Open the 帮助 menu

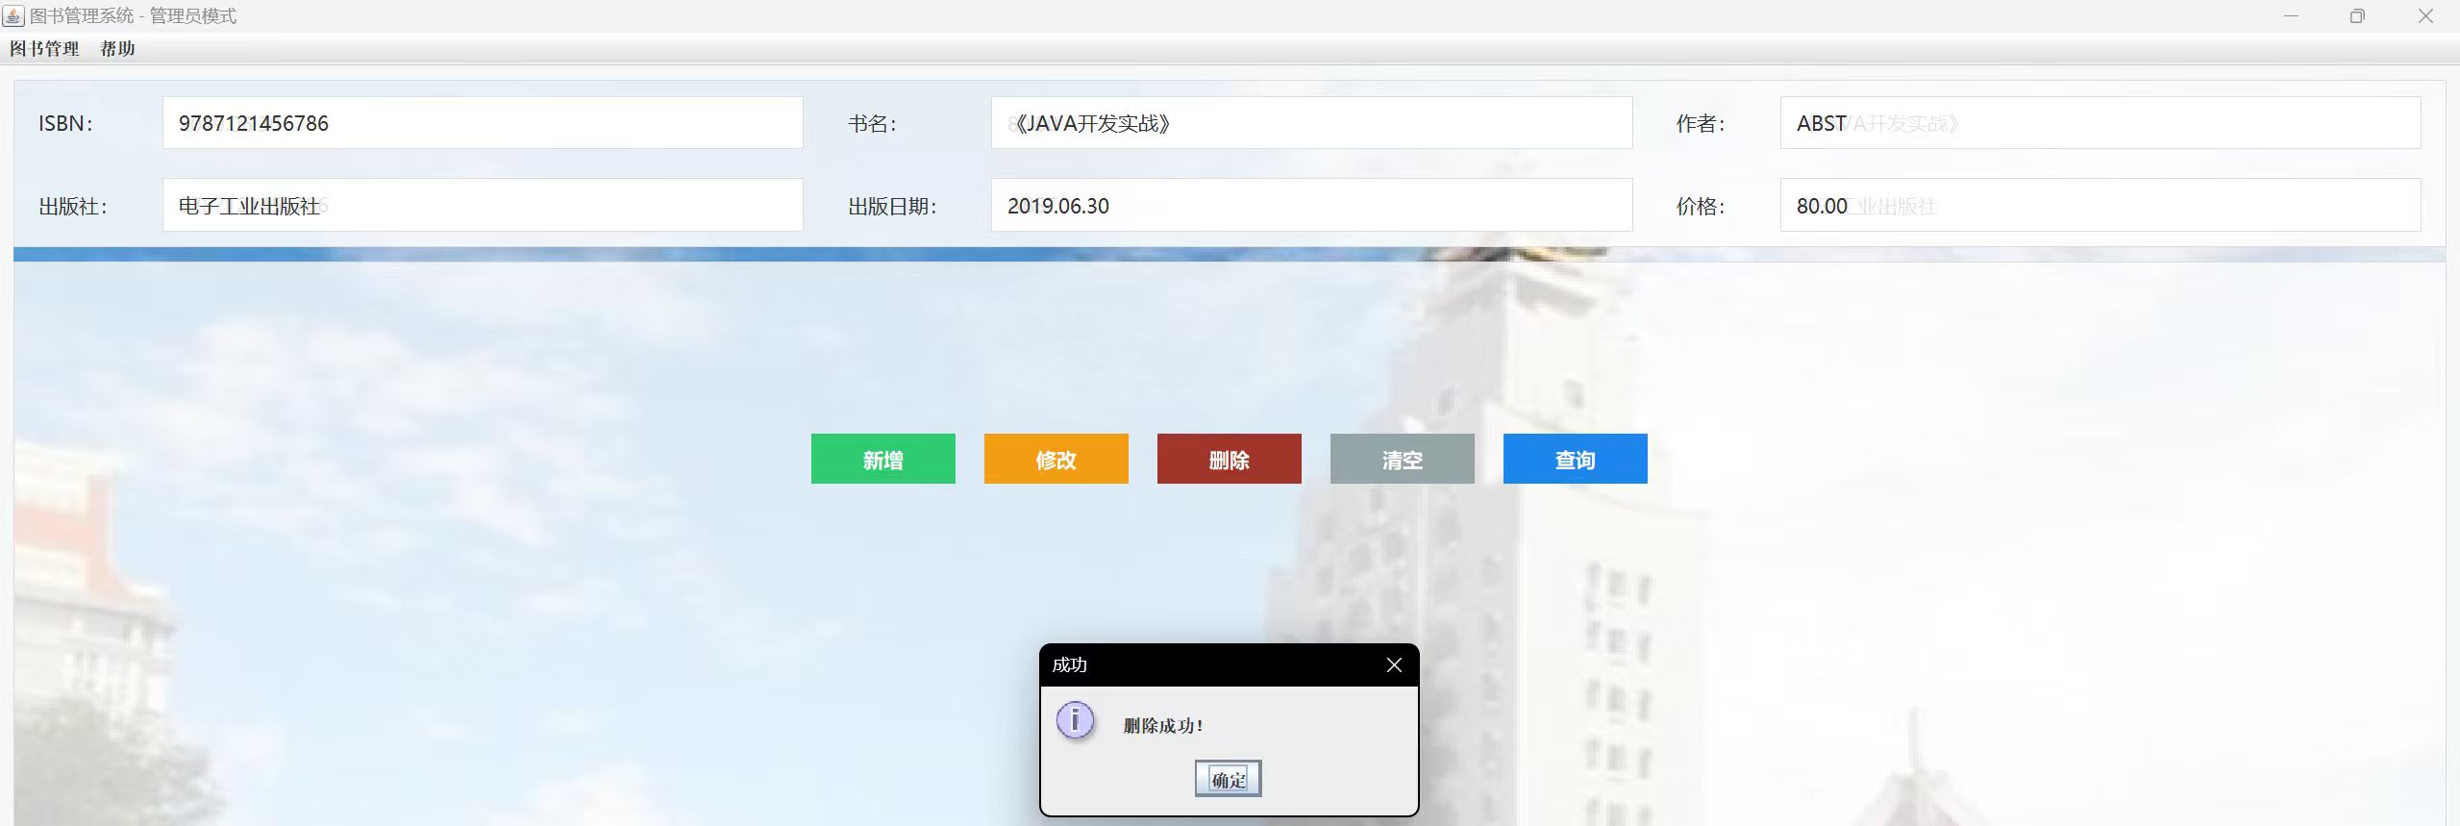click(117, 48)
